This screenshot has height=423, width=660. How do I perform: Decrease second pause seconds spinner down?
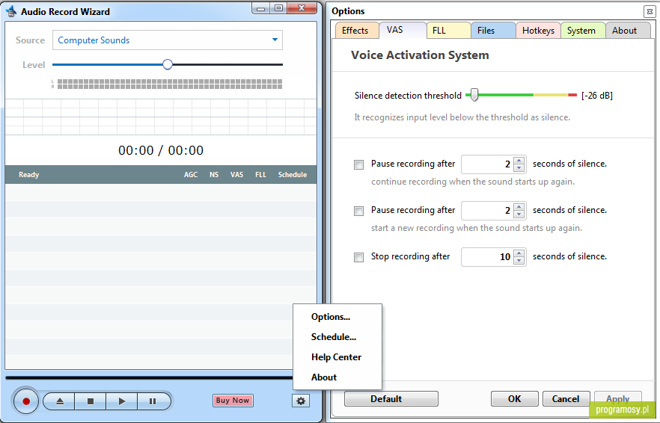[519, 214]
